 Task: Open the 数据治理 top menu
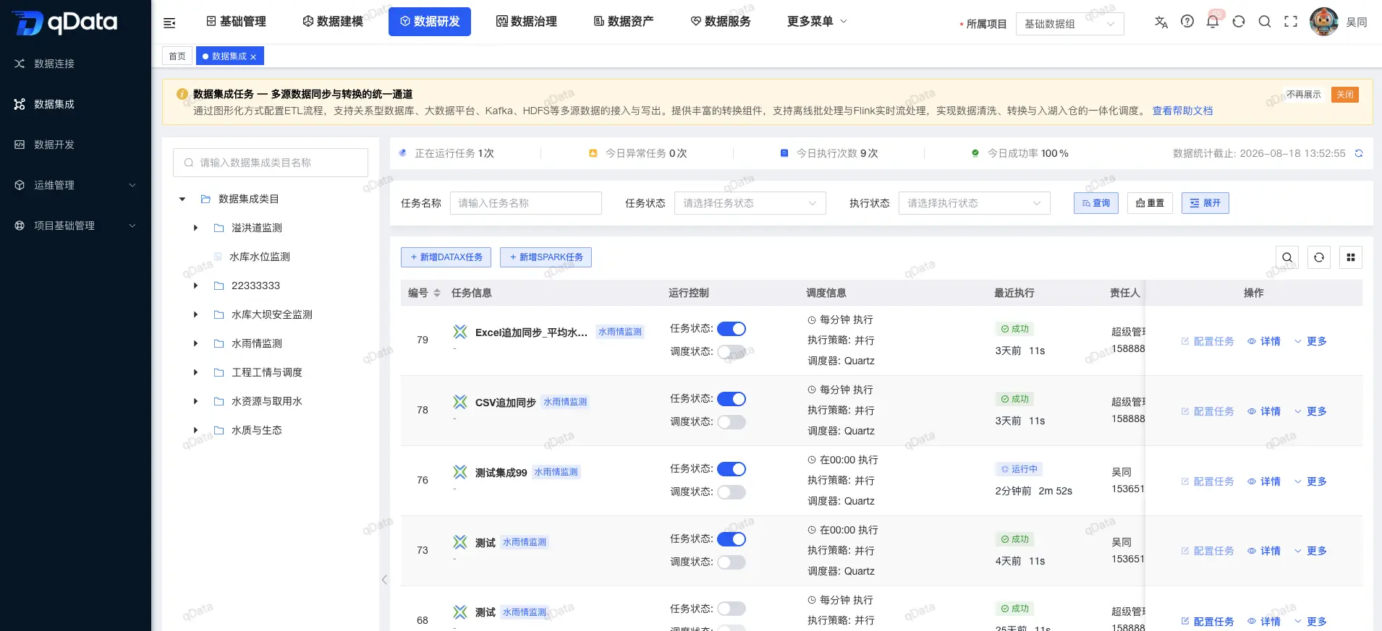click(x=527, y=22)
